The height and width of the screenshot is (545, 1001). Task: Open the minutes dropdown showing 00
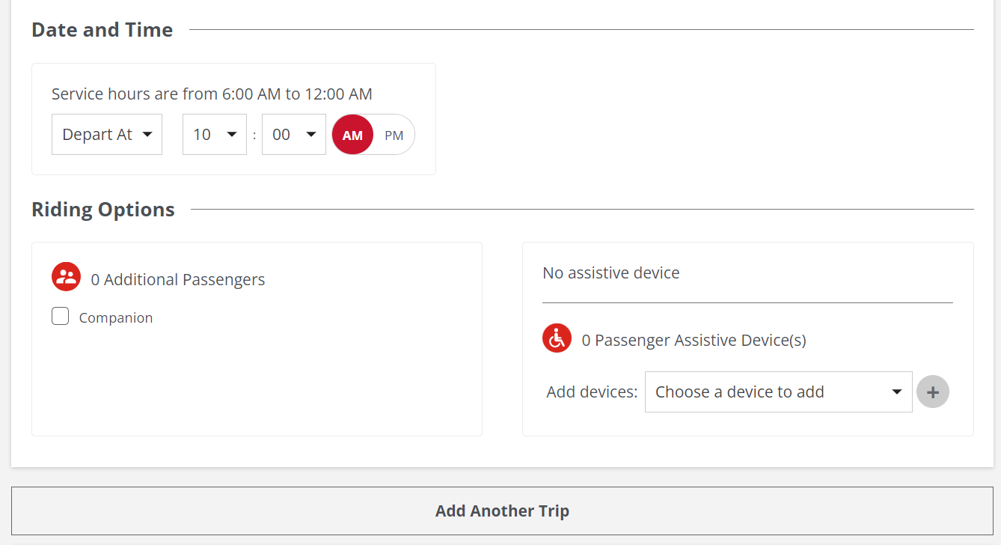(294, 135)
